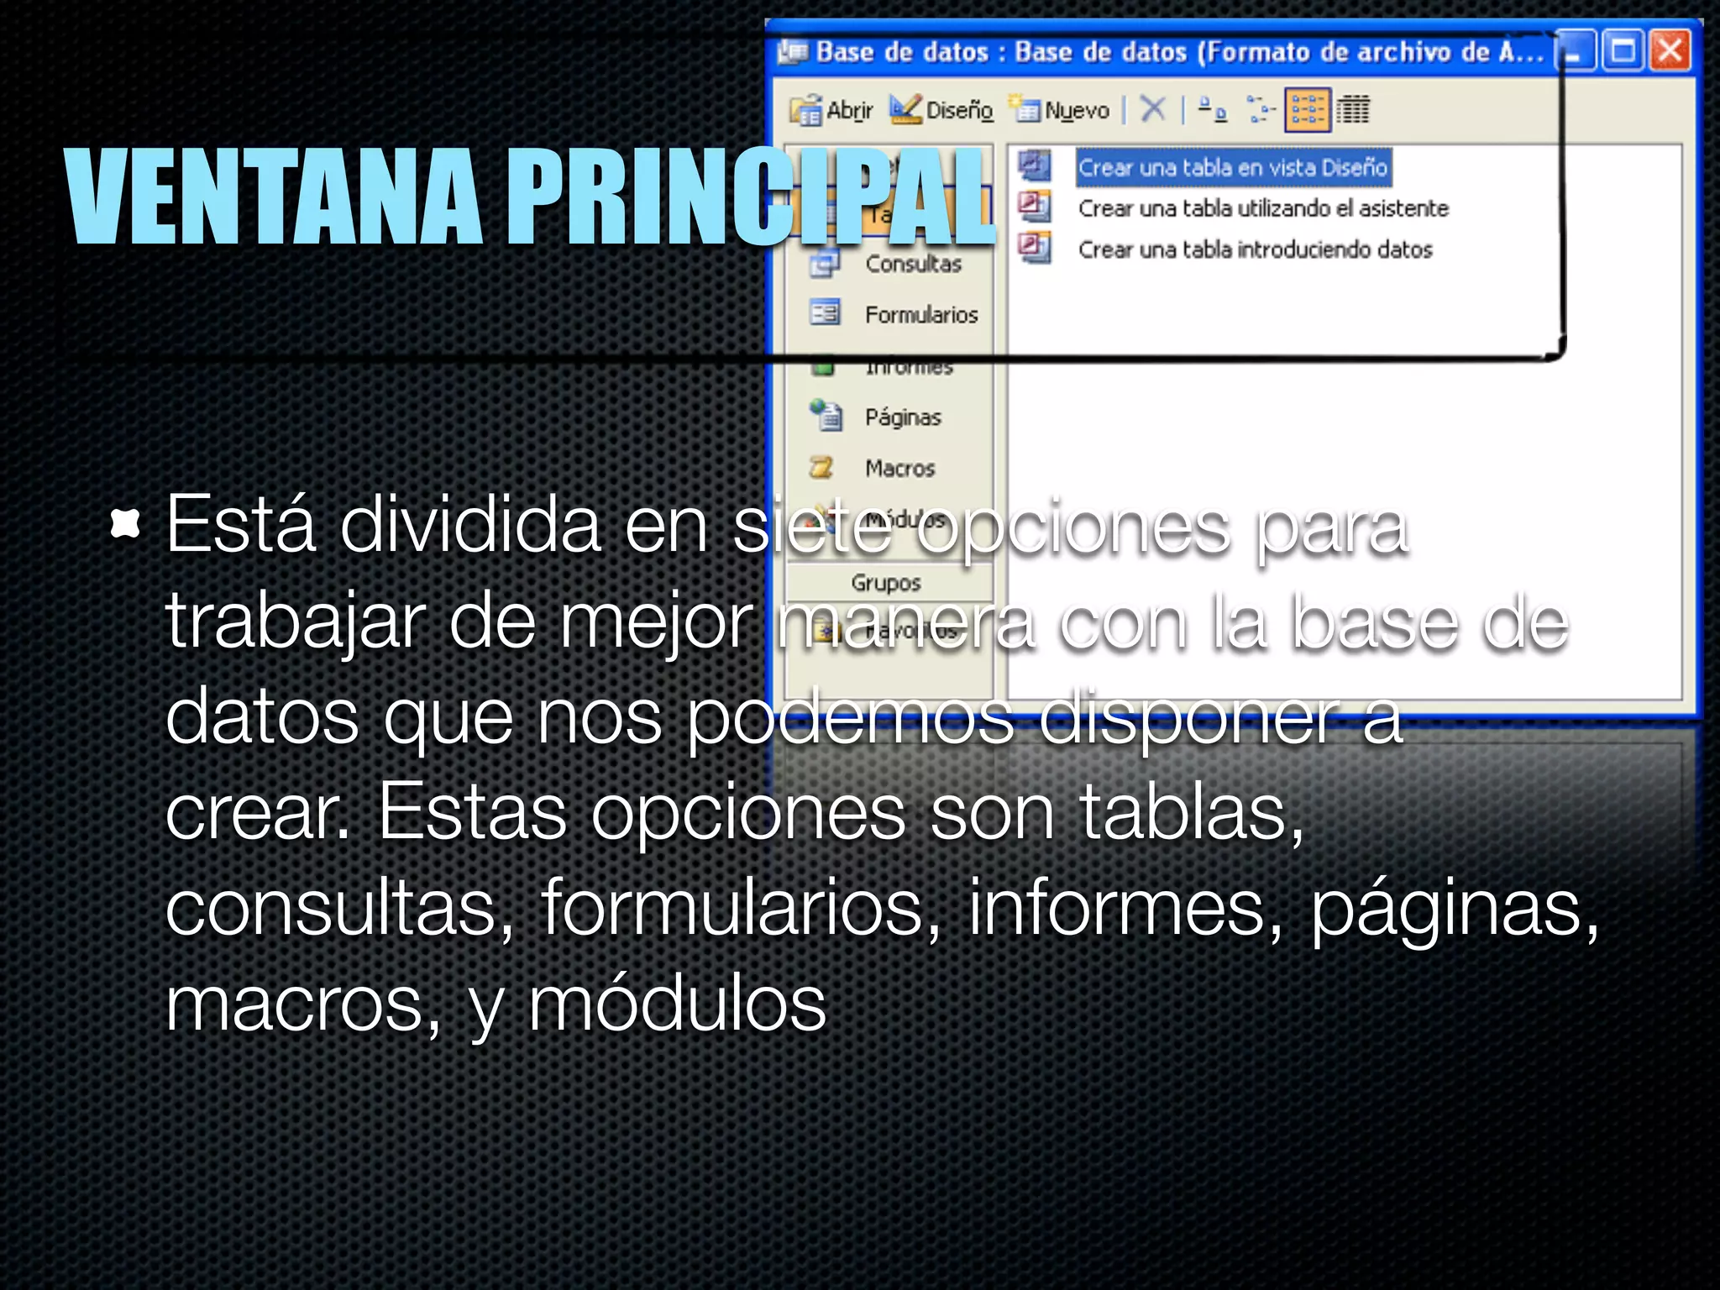Toggle the list view button

click(x=1307, y=110)
